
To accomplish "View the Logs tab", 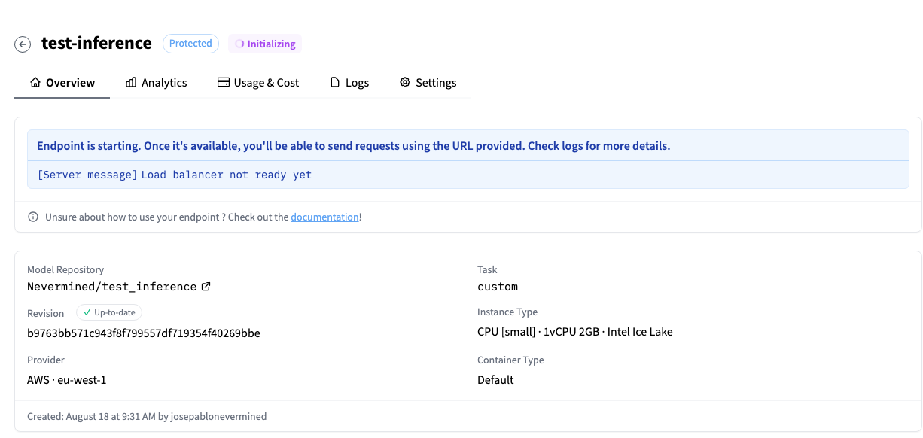I will [x=349, y=83].
